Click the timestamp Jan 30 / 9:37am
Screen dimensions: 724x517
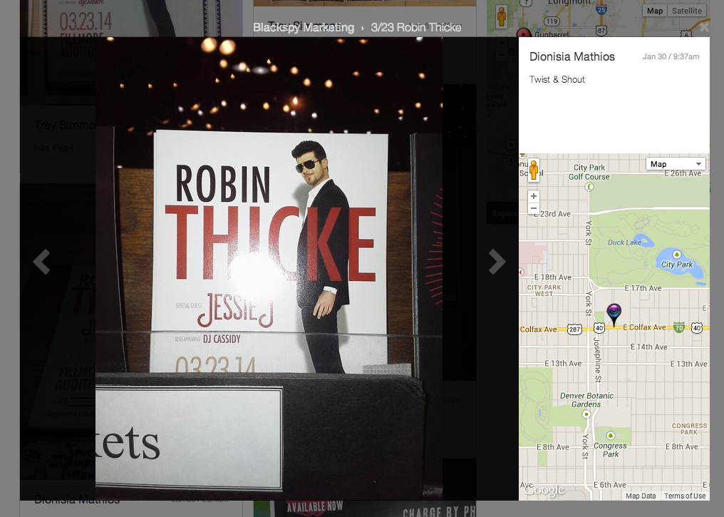pyautogui.click(x=671, y=56)
